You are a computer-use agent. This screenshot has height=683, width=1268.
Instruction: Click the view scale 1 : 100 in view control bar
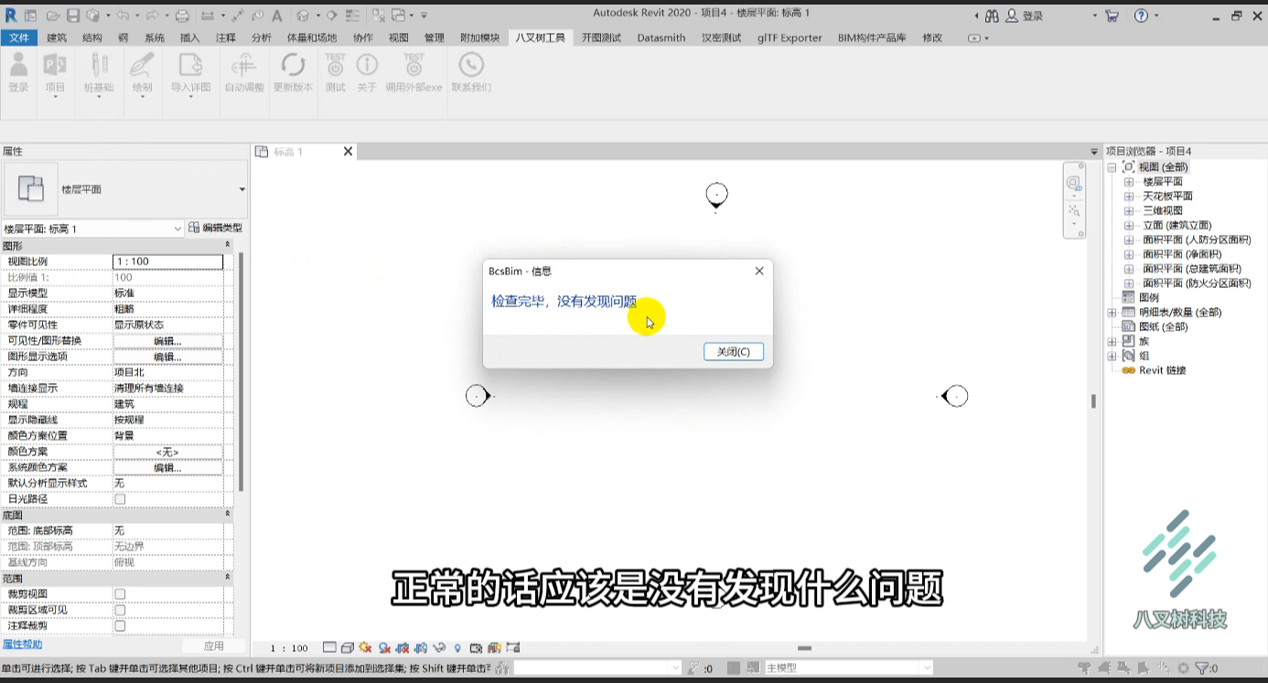290,648
